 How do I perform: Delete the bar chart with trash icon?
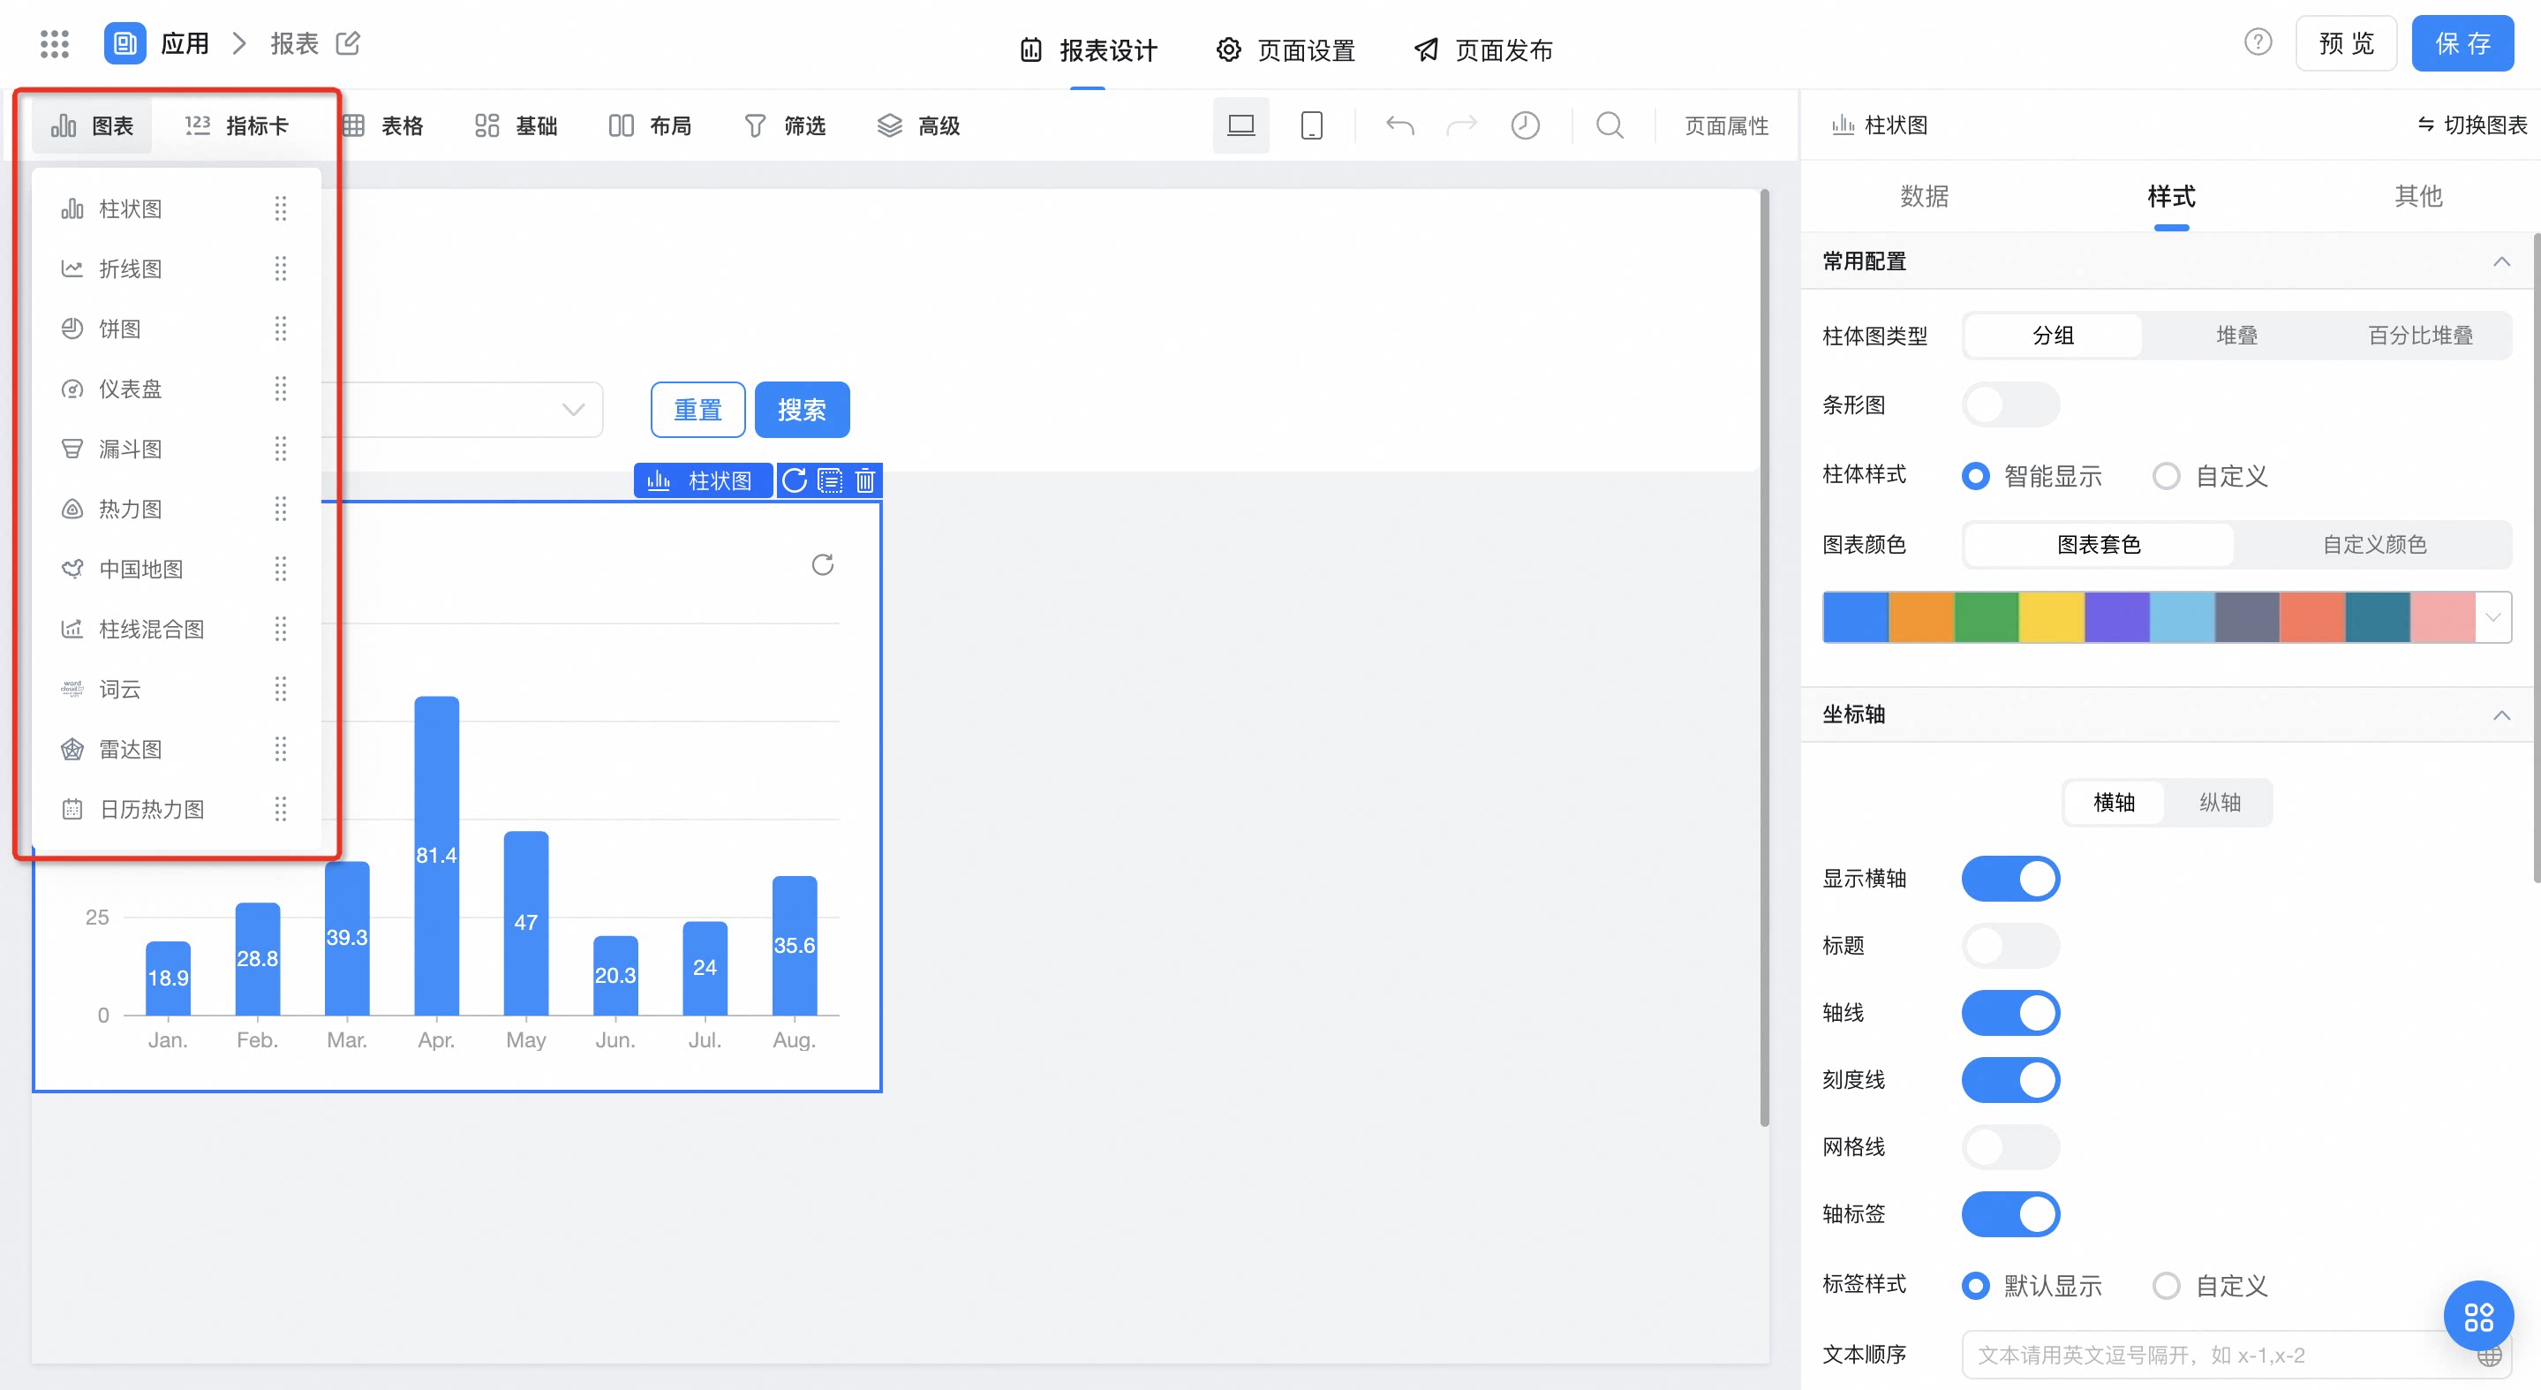coord(865,480)
